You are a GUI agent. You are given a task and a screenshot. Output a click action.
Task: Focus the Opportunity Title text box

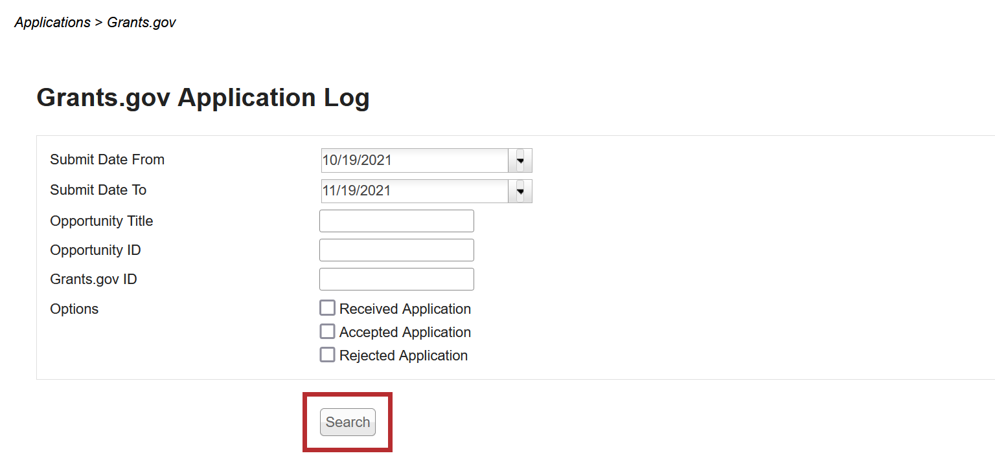pyautogui.click(x=396, y=221)
